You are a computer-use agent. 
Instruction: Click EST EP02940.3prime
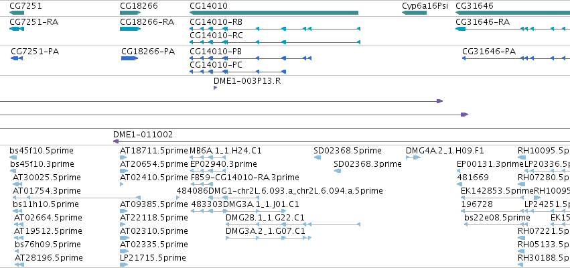pyautogui.click(x=224, y=164)
